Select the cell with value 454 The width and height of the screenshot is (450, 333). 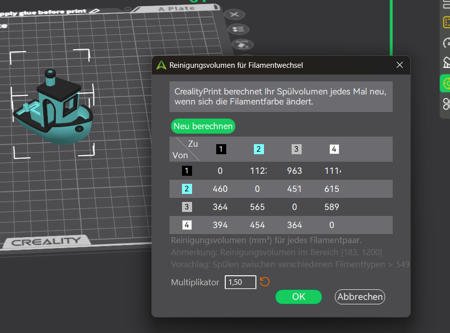pos(257,225)
